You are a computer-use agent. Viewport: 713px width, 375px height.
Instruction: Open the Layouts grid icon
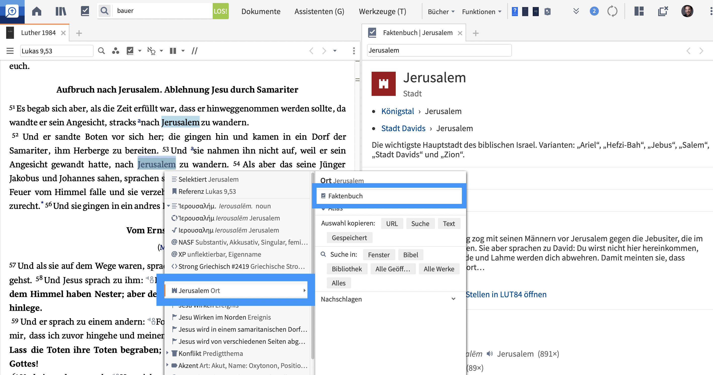pyautogui.click(x=639, y=11)
